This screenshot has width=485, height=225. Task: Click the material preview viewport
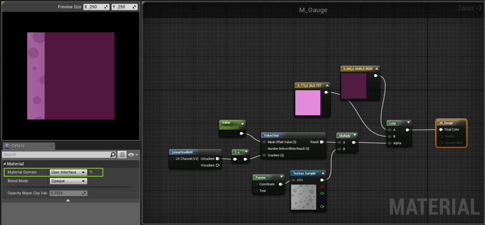point(71,76)
